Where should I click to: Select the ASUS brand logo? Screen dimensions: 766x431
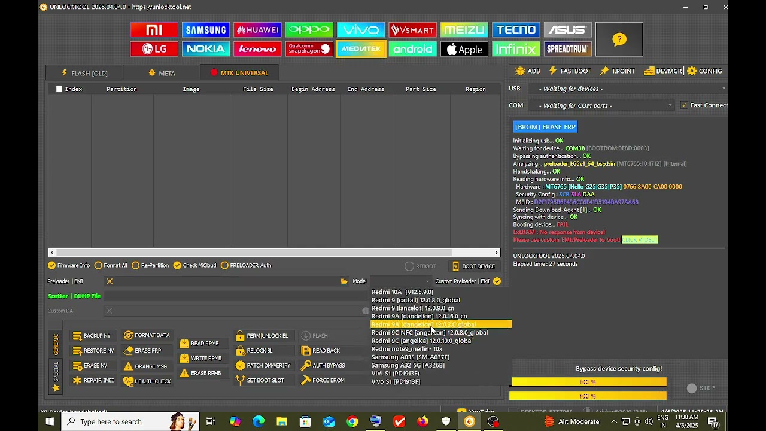coord(567,30)
